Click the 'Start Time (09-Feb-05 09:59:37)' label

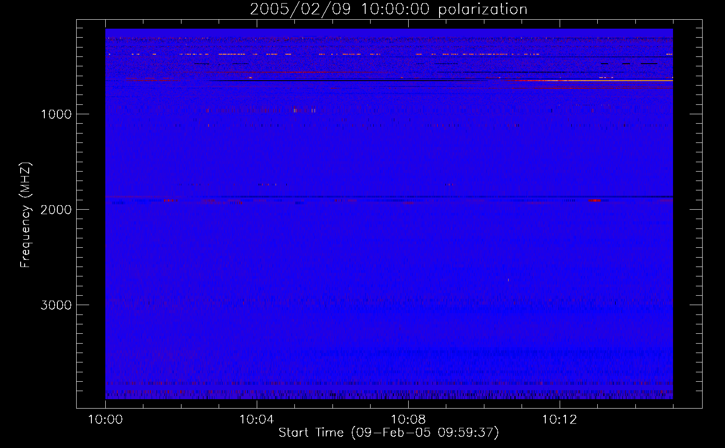point(388,433)
